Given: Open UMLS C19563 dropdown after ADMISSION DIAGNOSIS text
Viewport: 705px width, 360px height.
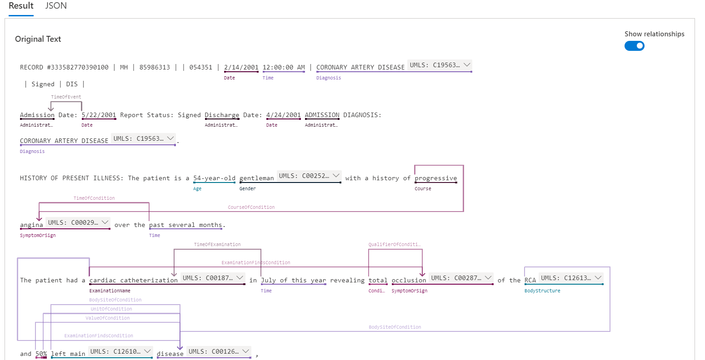Looking at the screenshot, I should click(x=143, y=138).
